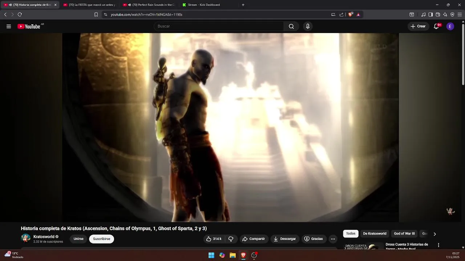Show more filter chips with right chevron
This screenshot has width=465, height=261.
[x=434, y=234]
